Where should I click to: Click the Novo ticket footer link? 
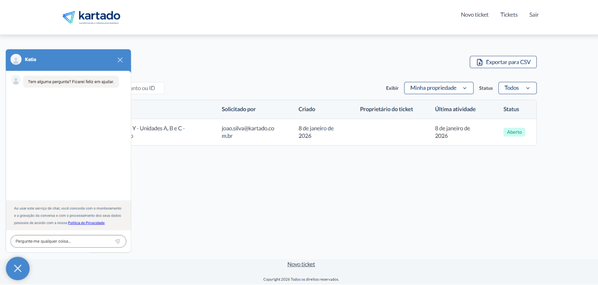click(301, 264)
